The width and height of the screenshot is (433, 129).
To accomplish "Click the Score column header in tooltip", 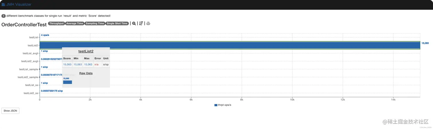I will 67,58.
